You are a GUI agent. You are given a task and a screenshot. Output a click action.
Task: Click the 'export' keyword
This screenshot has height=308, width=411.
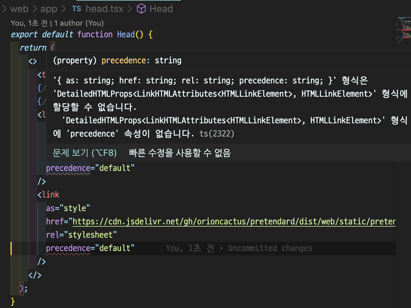pyautogui.click(x=24, y=34)
